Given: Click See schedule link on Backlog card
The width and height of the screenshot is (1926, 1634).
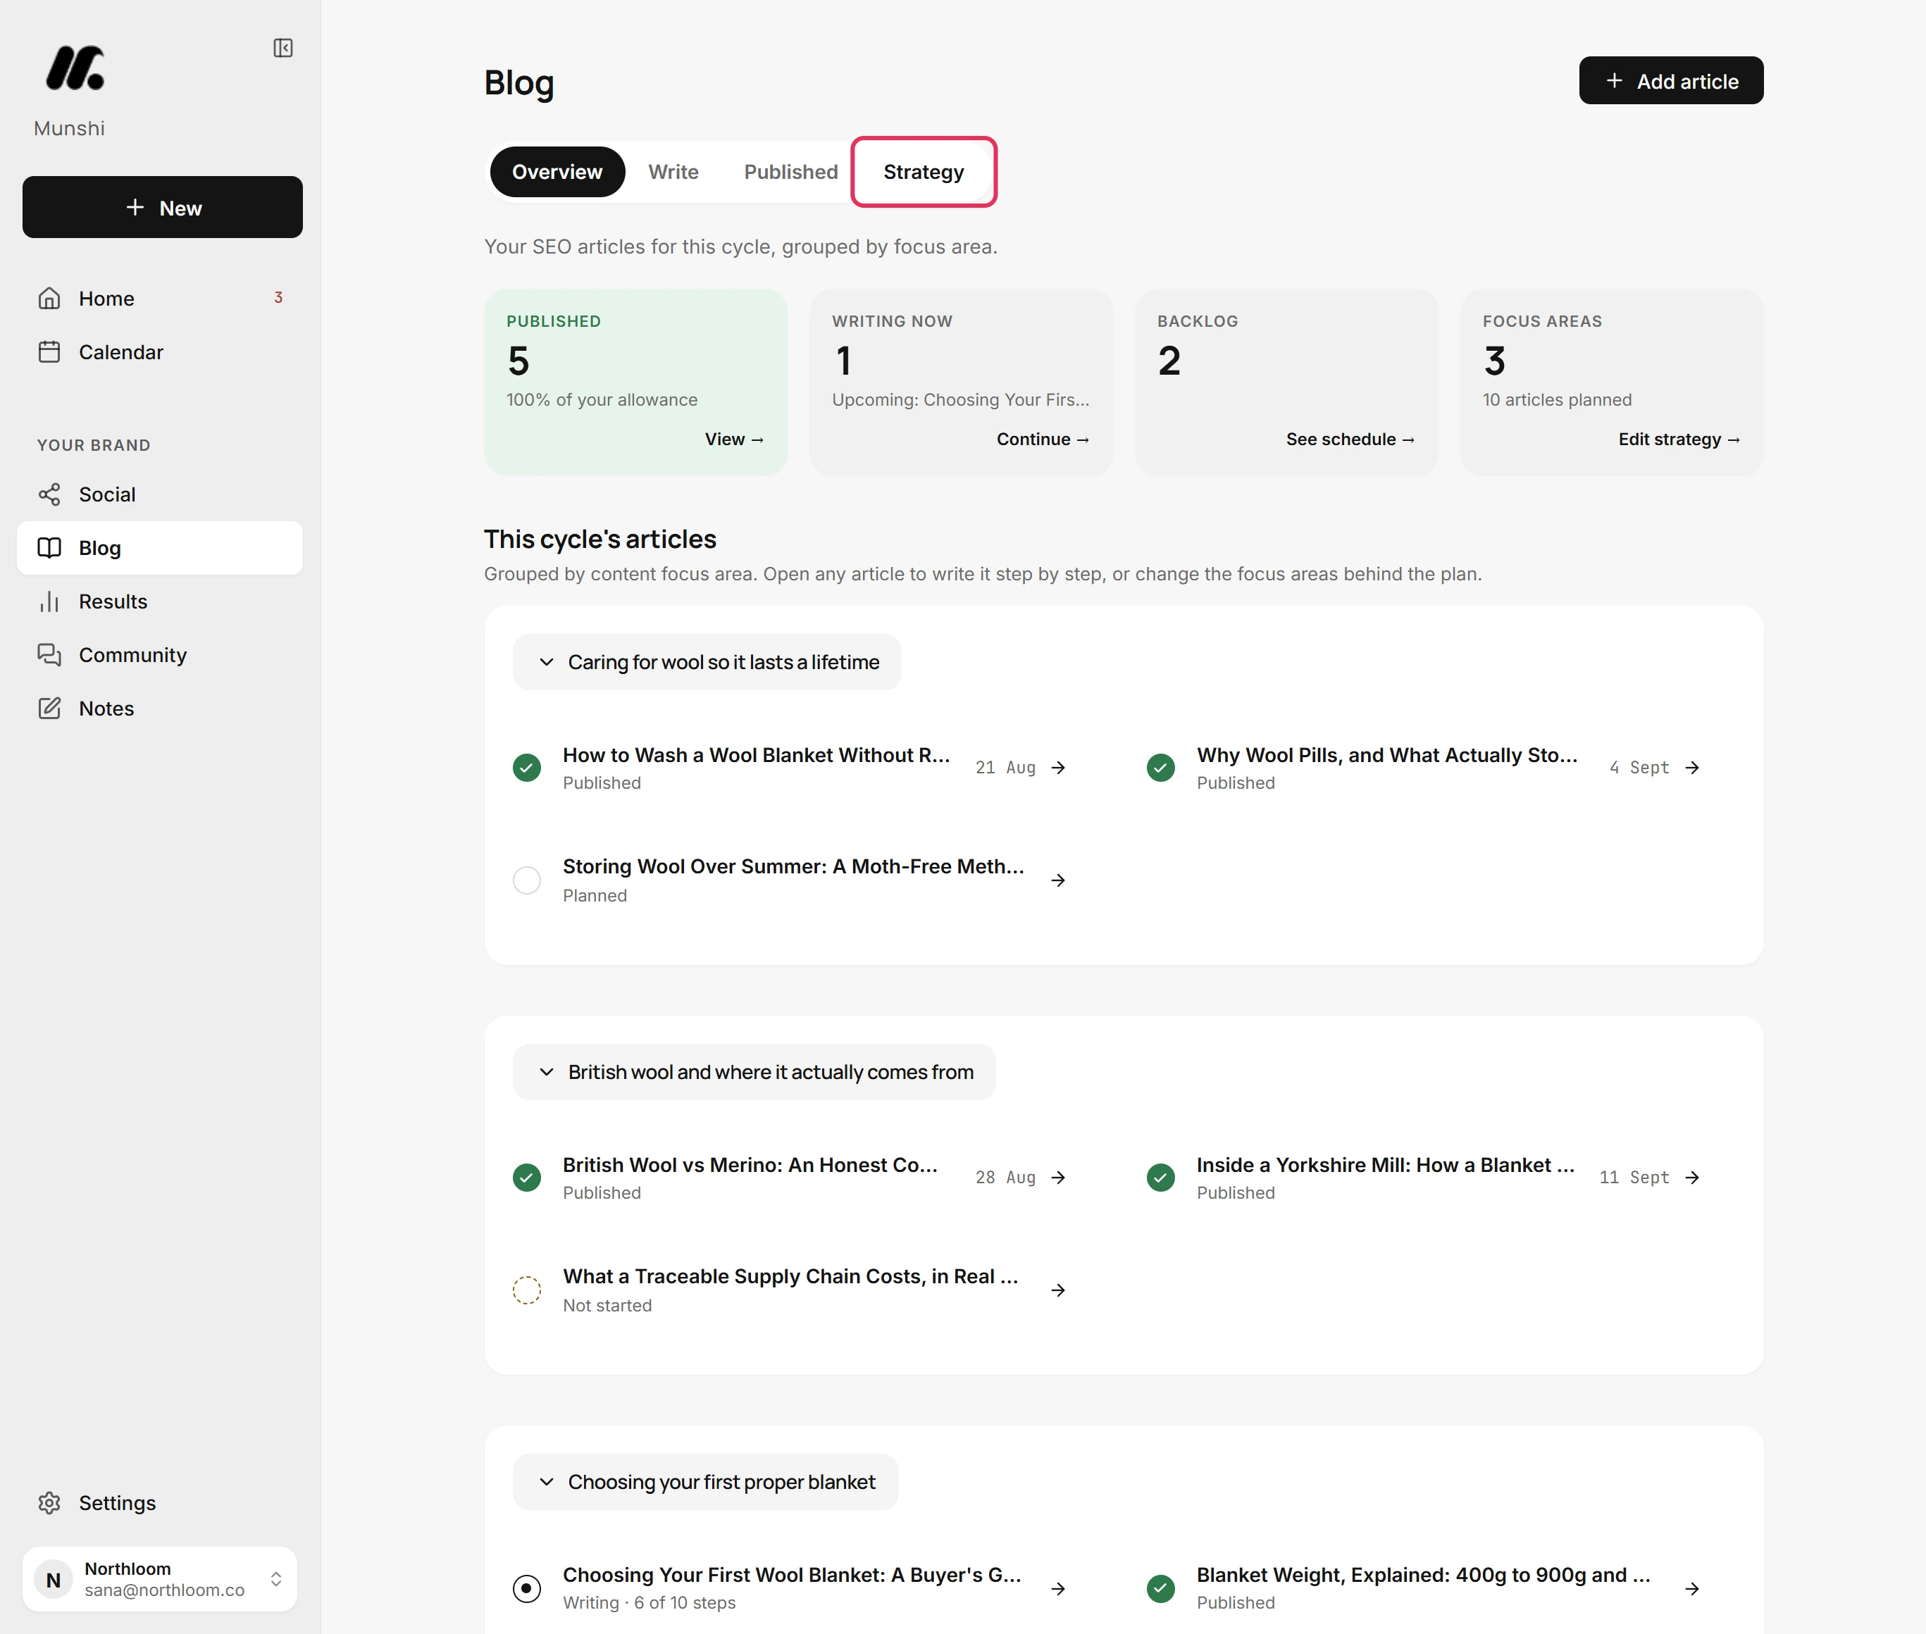Looking at the screenshot, I should 1350,439.
